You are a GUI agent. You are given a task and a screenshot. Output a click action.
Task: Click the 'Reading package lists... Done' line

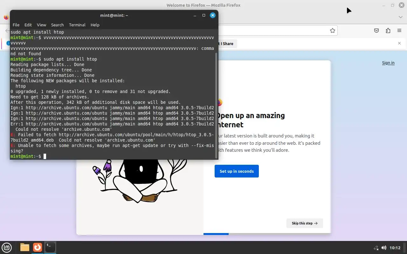(47, 64)
